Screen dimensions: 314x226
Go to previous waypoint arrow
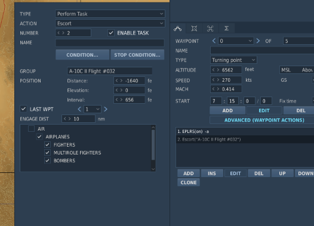pyautogui.click(x=214, y=41)
